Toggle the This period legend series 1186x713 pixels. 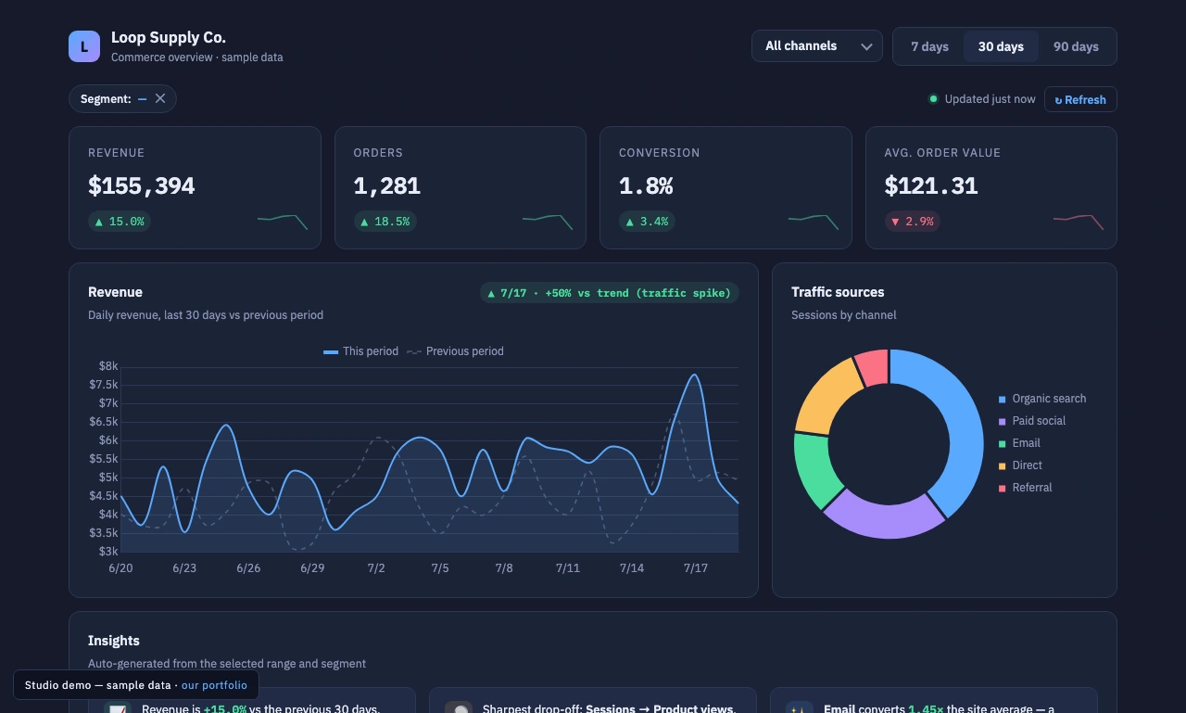click(360, 351)
